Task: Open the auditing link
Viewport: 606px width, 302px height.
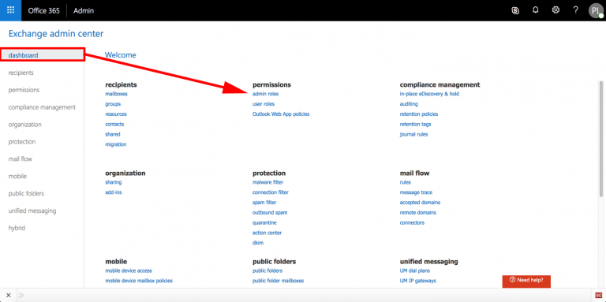Action: point(409,104)
